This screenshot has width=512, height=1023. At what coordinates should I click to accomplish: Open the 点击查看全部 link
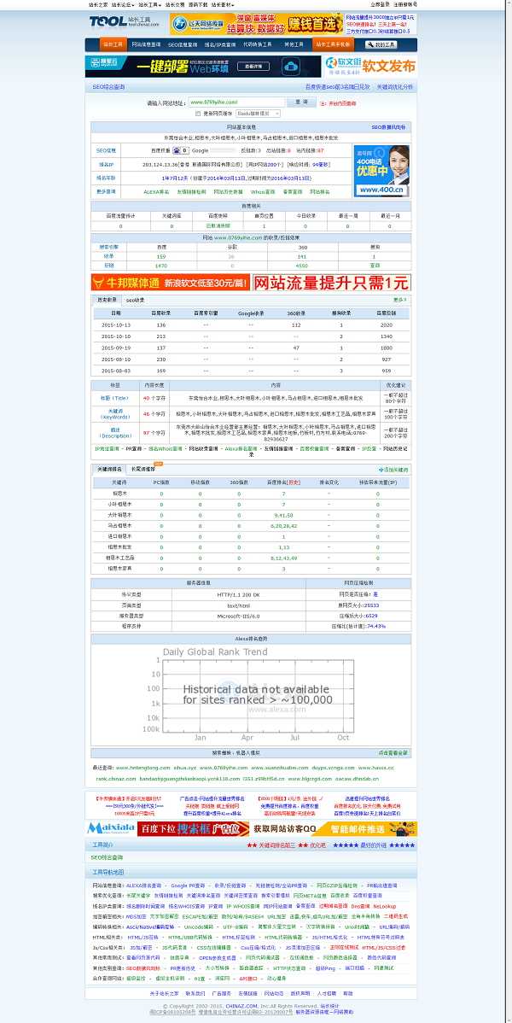coord(392,753)
